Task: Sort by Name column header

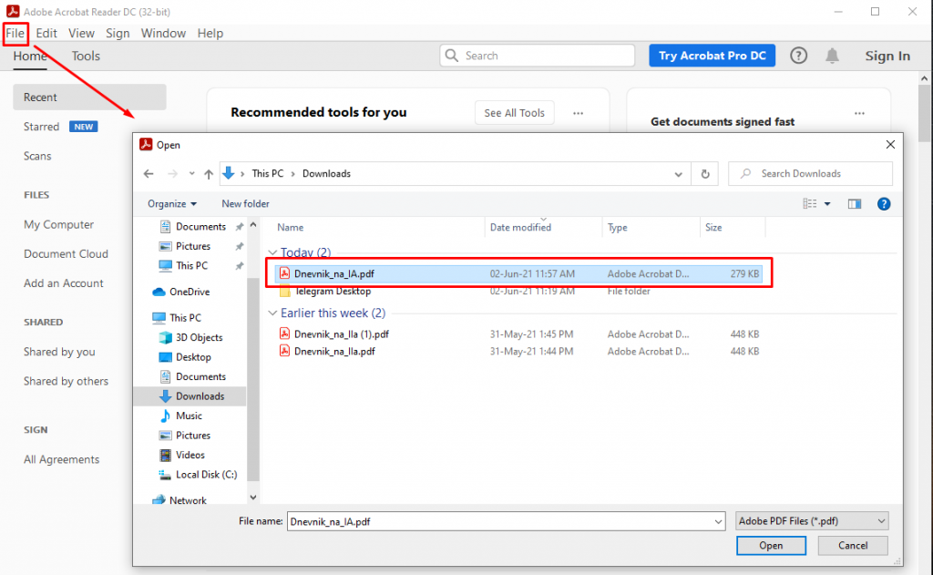Action: (x=291, y=228)
